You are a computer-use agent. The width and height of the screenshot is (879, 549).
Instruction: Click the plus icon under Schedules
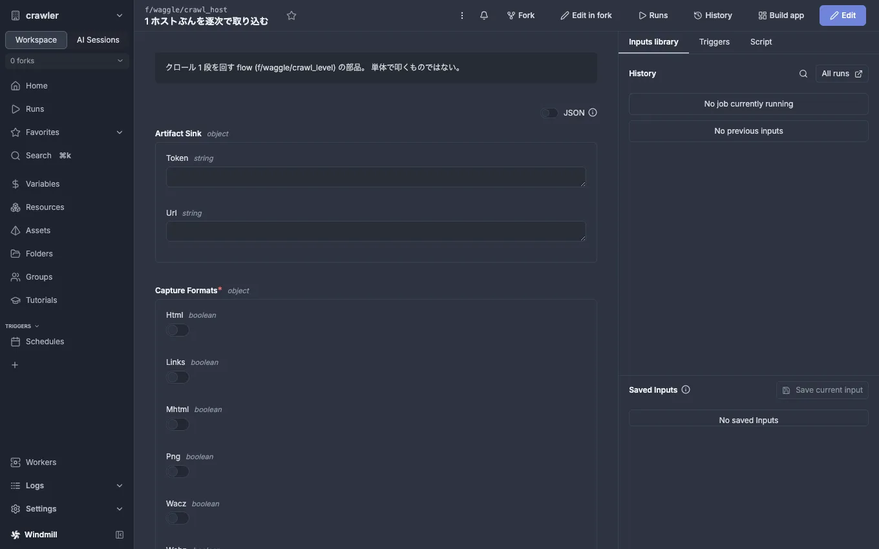(x=15, y=365)
